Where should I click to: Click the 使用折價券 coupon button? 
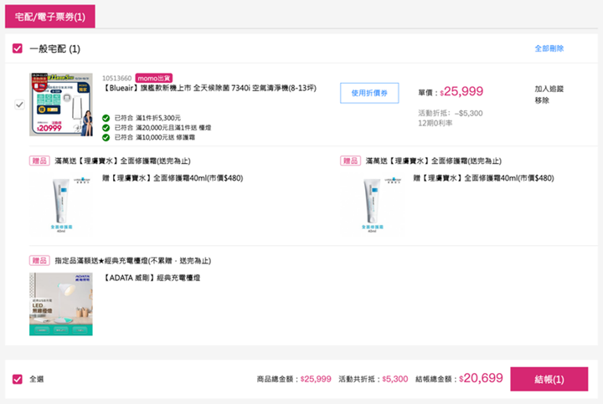[x=369, y=93]
